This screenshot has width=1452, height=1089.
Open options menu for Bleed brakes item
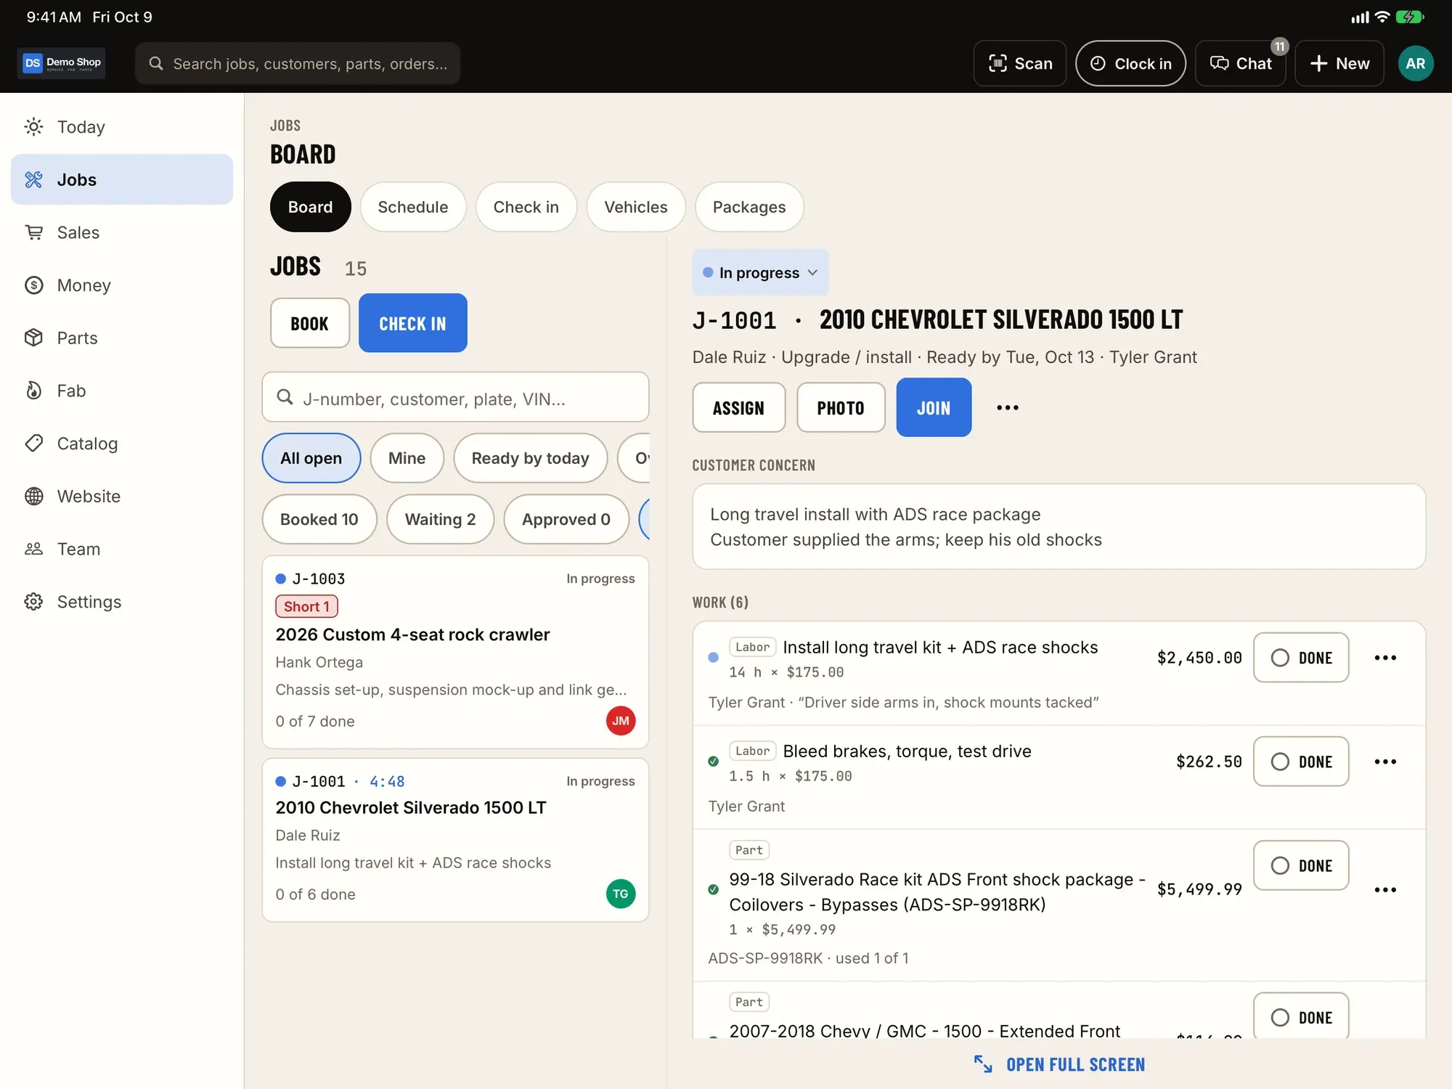tap(1384, 762)
